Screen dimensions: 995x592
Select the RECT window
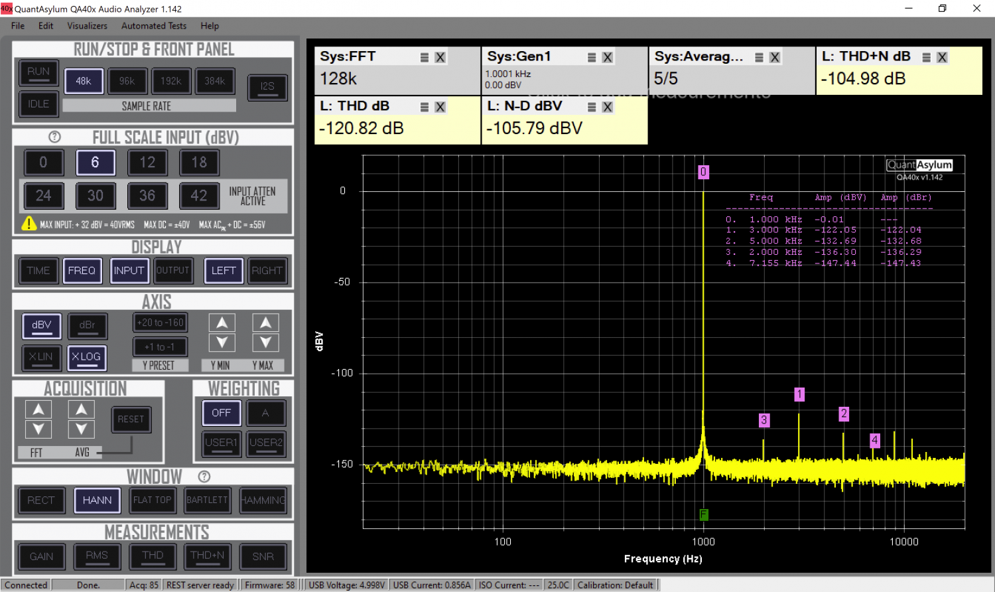click(x=41, y=500)
